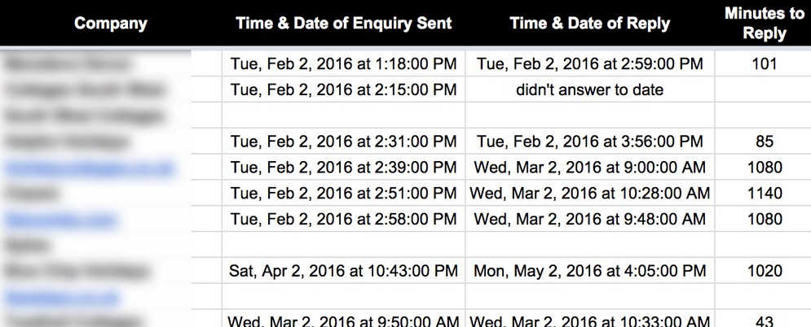Image resolution: width=811 pixels, height=327 pixels.
Task: Open the first blurred blue company link
Action: point(89,168)
